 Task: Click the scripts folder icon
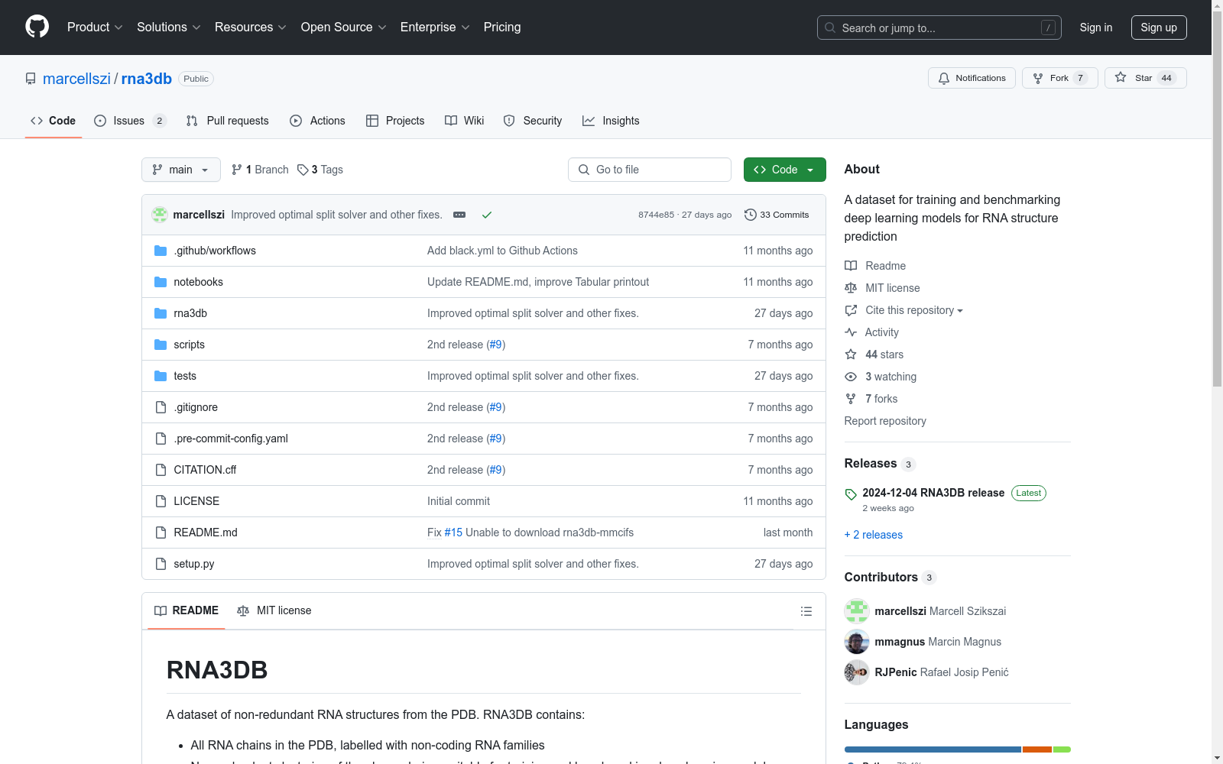coord(161,345)
